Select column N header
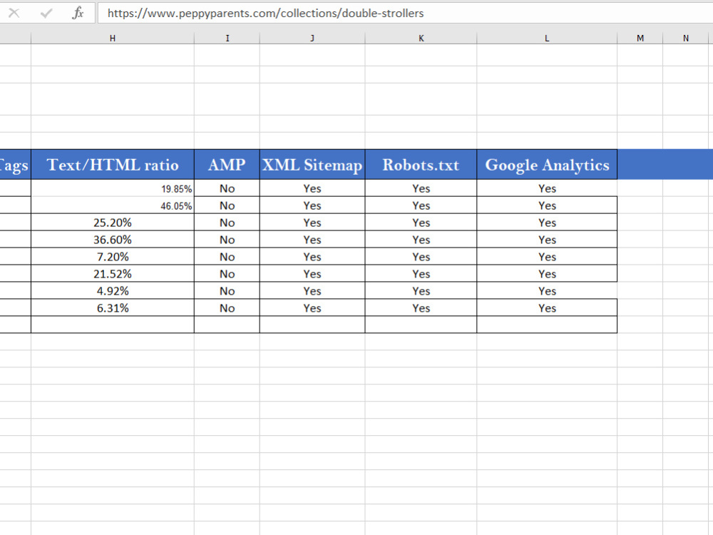The image size is (713, 535). tap(686, 39)
